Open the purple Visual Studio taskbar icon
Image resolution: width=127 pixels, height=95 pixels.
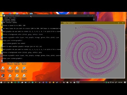click(x=43, y=82)
